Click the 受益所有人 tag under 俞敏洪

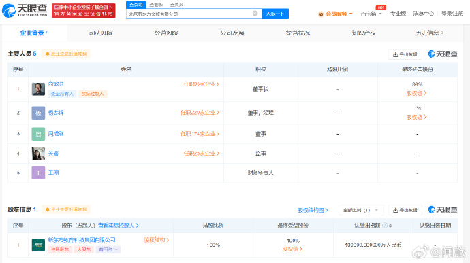62,94
